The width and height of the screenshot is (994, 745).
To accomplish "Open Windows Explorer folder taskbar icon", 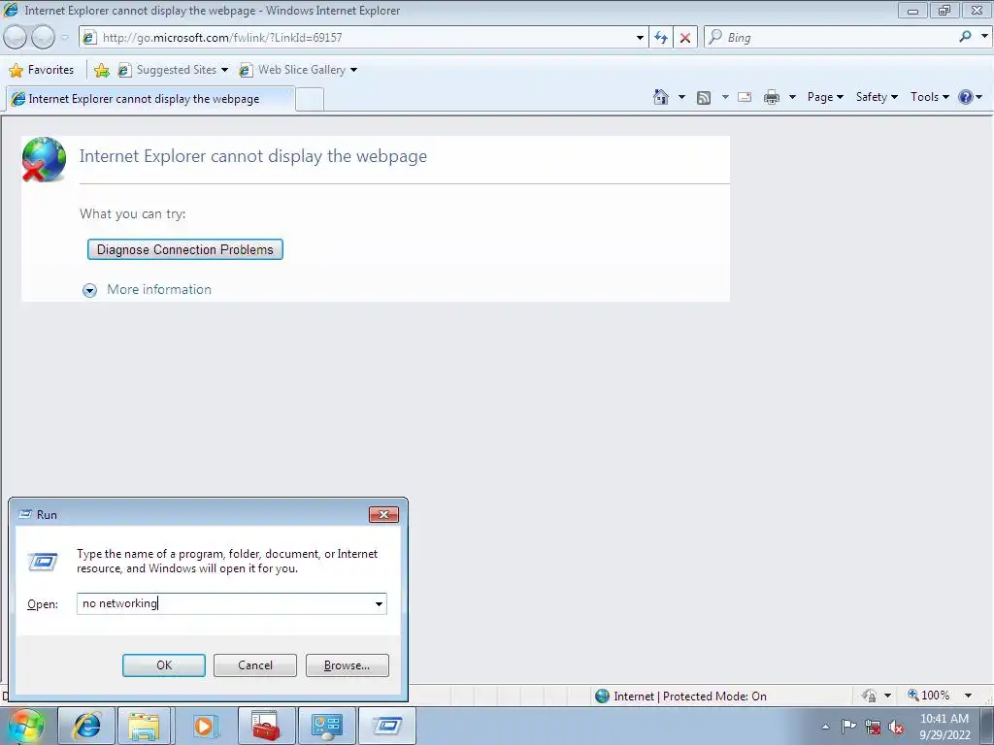I will point(144,726).
